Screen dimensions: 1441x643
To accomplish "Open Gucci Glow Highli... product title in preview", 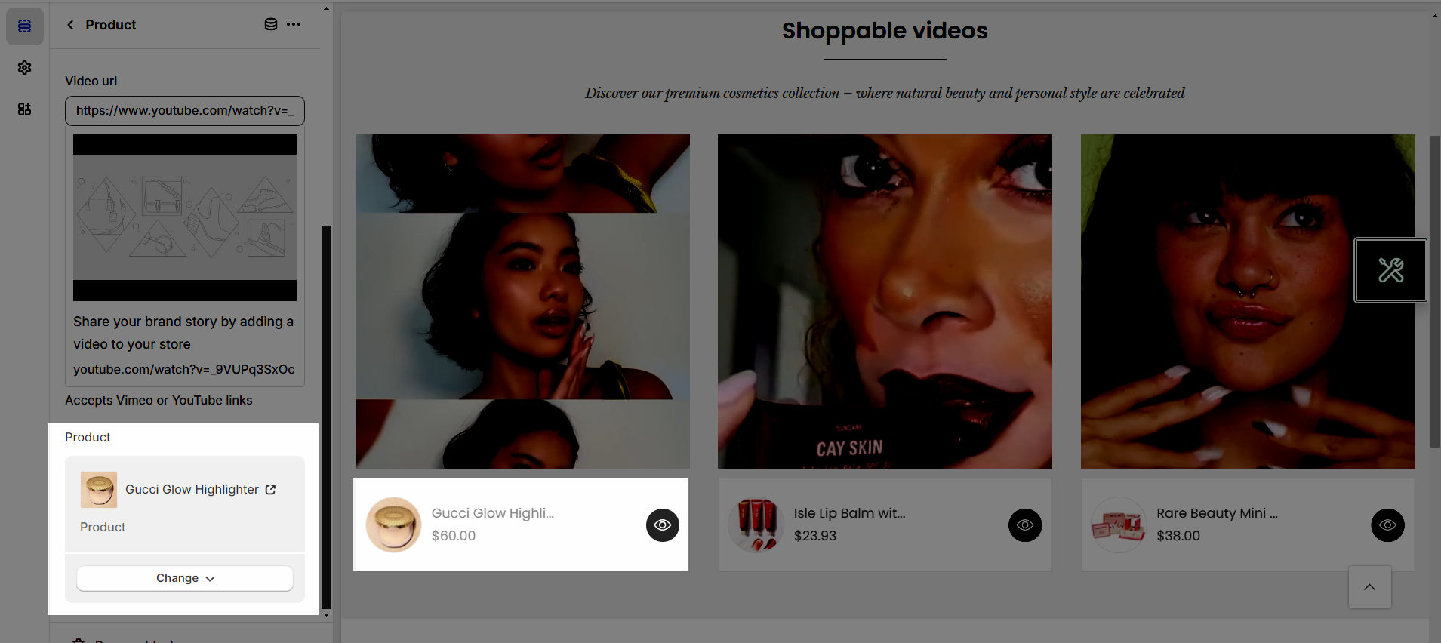I will [492, 513].
